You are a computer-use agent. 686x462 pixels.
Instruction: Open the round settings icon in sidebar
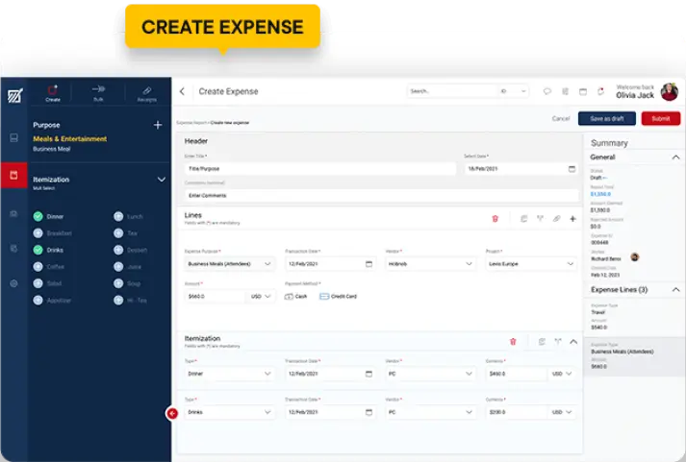(14, 283)
